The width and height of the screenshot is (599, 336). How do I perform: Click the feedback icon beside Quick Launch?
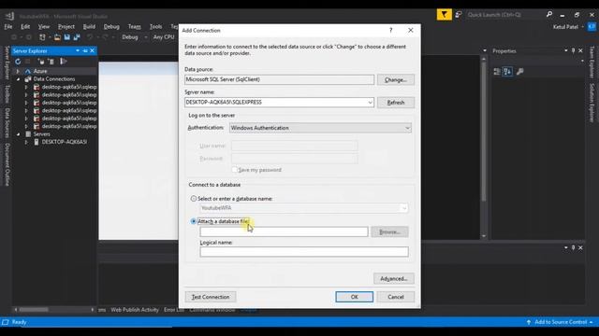459,15
